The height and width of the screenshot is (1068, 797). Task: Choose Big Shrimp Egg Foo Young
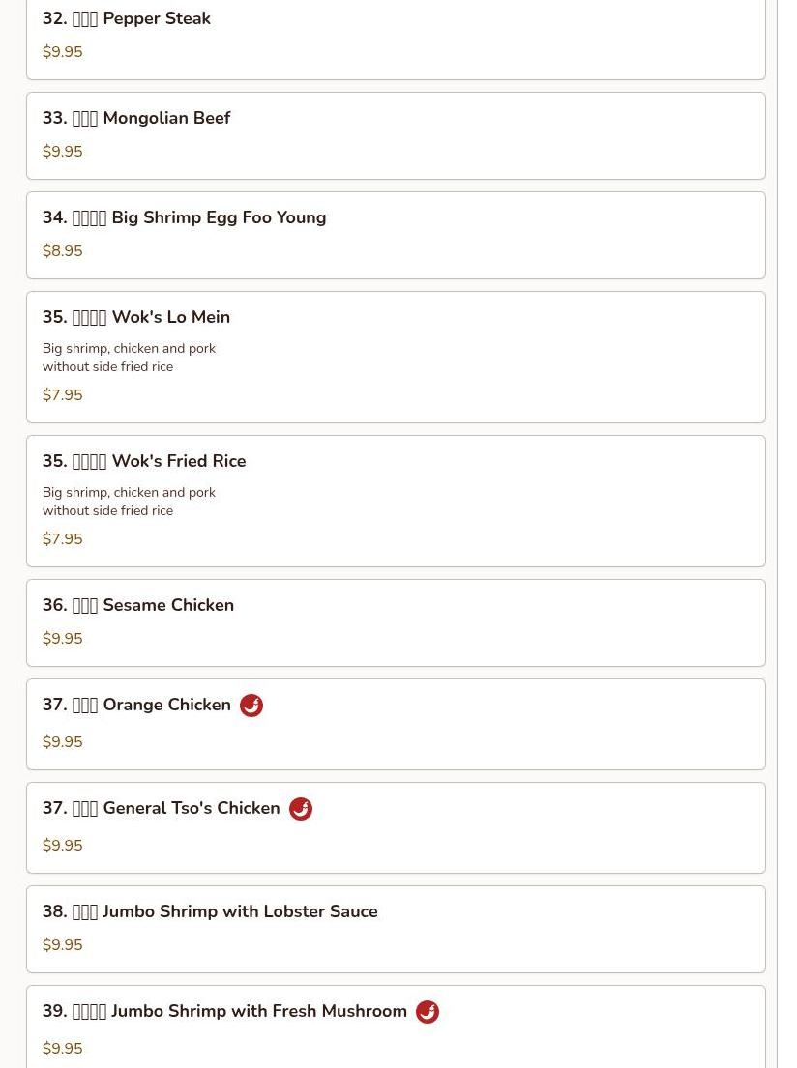(184, 218)
